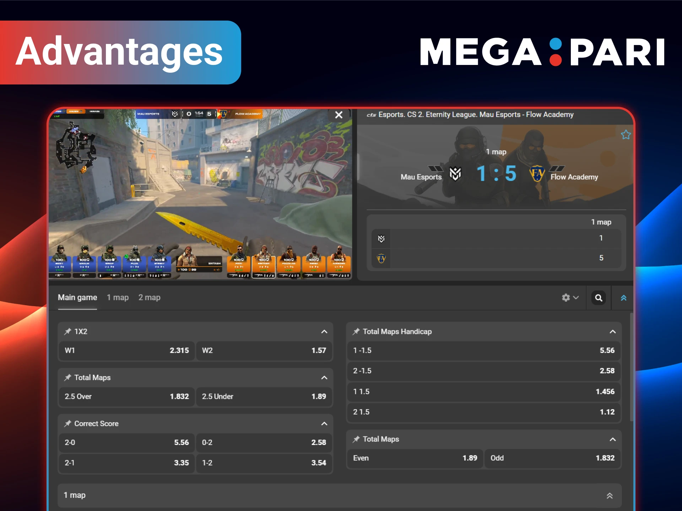Open the settings dropdown arrow
Viewport: 682px width, 511px height.
(575, 298)
